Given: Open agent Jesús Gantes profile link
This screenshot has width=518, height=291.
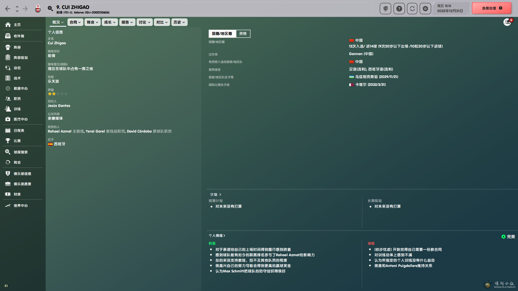Looking at the screenshot, I should pyautogui.click(x=59, y=106).
